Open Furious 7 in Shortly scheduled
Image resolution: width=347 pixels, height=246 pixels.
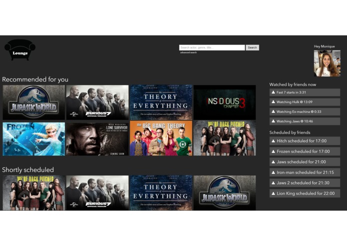point(97,193)
